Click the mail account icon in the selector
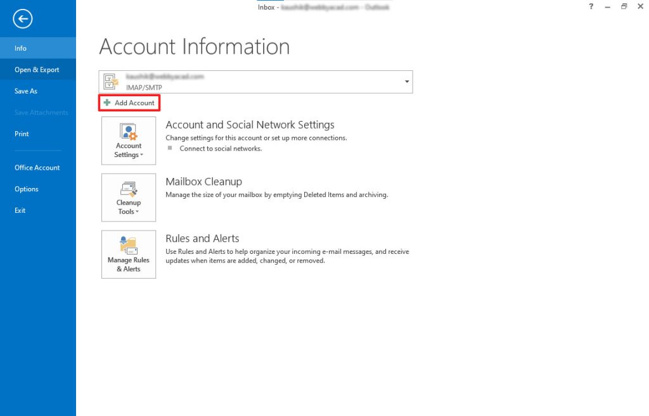 pos(110,82)
